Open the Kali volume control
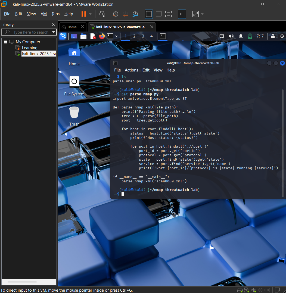The image size is (286, 293). (x=231, y=36)
